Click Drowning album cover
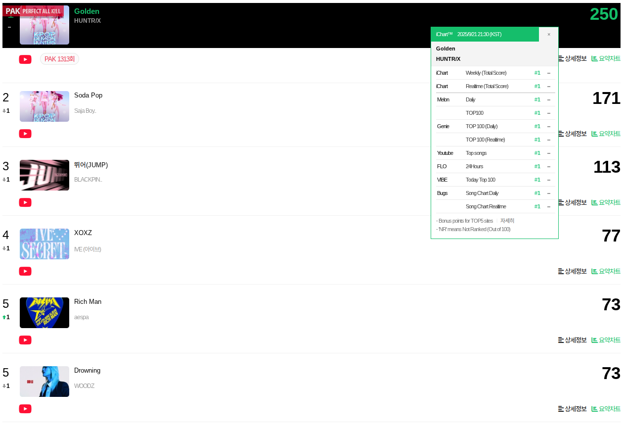 44,382
